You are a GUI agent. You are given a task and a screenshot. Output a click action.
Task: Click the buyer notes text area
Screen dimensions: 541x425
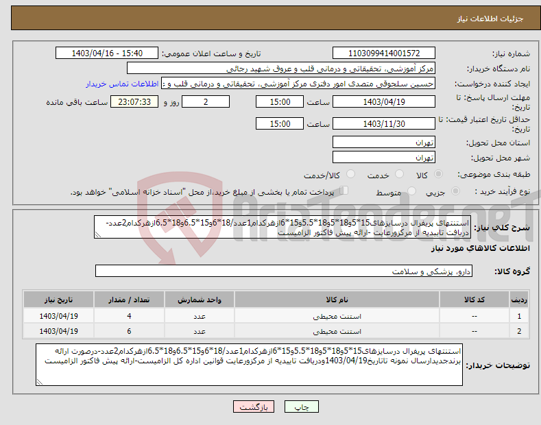[x=249, y=365]
